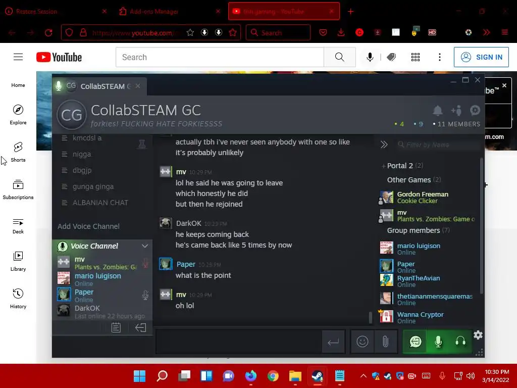
Task: Attach a file with the paperclip icon
Action: (x=385, y=342)
